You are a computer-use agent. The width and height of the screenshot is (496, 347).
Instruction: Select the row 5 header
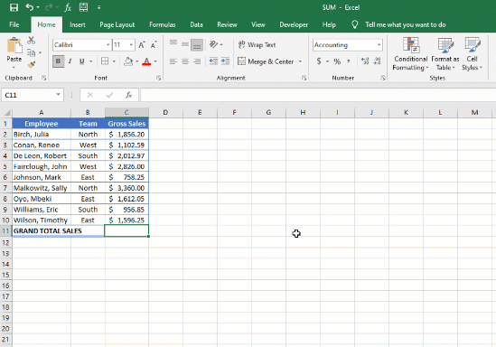pos(5,166)
